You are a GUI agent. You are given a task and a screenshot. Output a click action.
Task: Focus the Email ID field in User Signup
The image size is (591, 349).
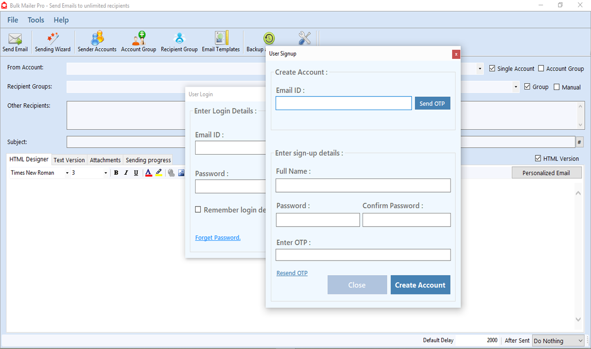[x=343, y=103]
